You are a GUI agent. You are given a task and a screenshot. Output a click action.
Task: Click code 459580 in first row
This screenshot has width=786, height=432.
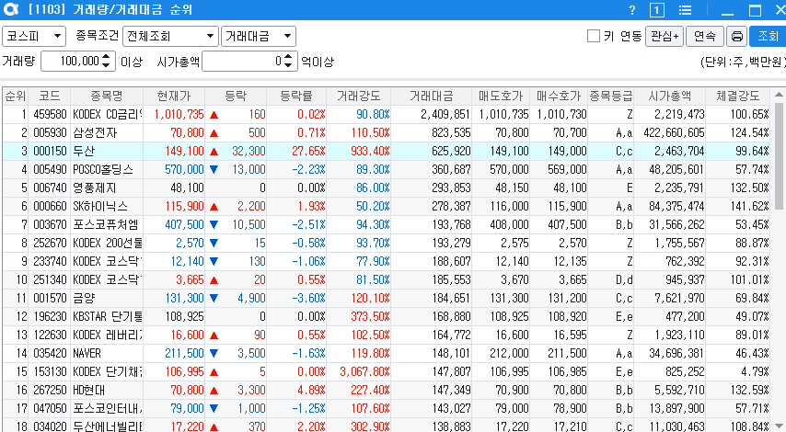50,115
